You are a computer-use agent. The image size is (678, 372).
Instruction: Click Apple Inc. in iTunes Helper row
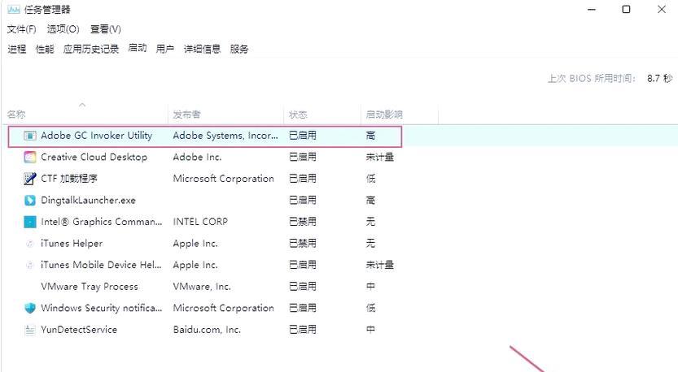click(195, 244)
